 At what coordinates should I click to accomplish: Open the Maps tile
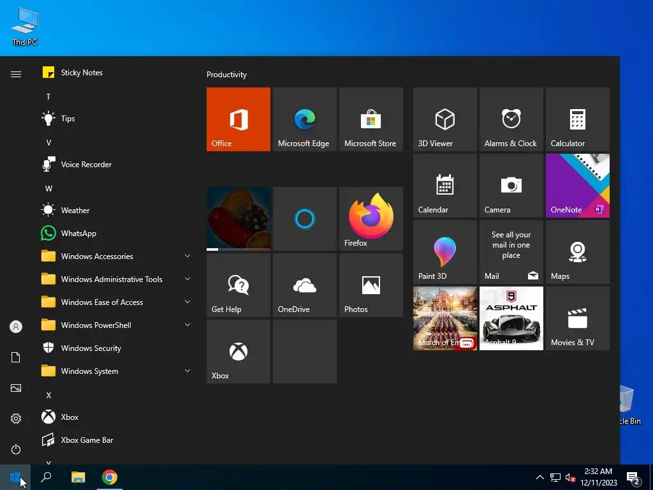pos(578,252)
